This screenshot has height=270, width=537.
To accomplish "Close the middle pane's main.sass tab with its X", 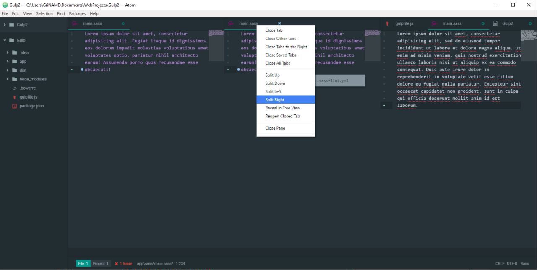I will click(x=279, y=23).
